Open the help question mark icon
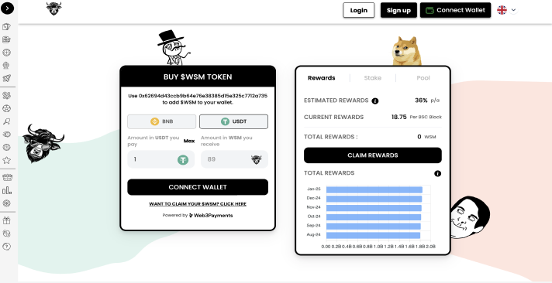Viewport: 552px width, 283px height. (x=6, y=247)
